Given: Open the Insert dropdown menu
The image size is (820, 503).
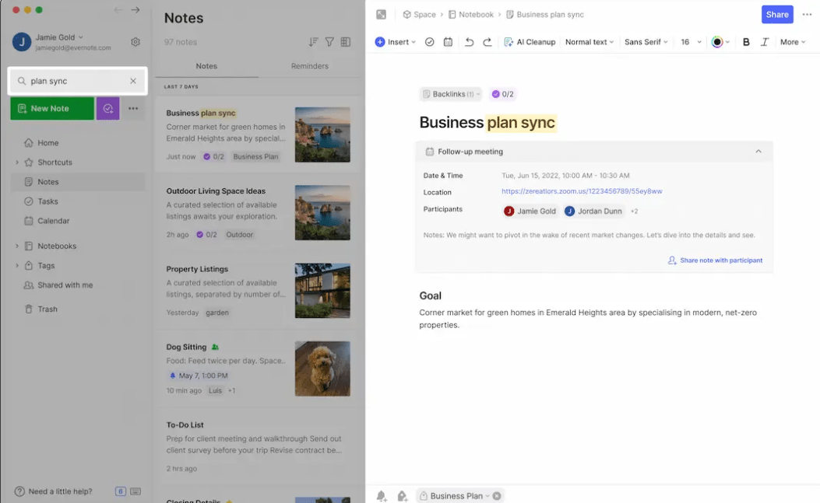Looking at the screenshot, I should point(396,42).
